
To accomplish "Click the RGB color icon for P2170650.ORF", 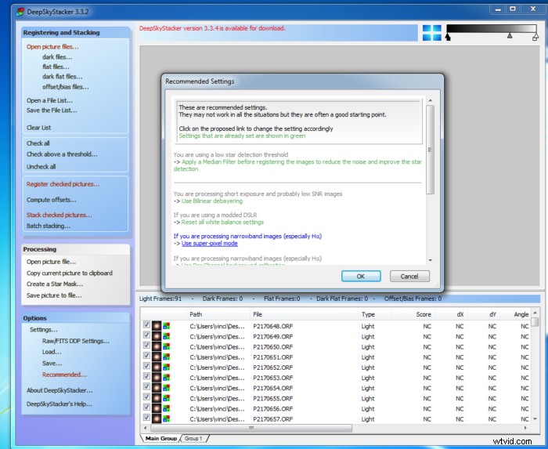I will coord(167,346).
